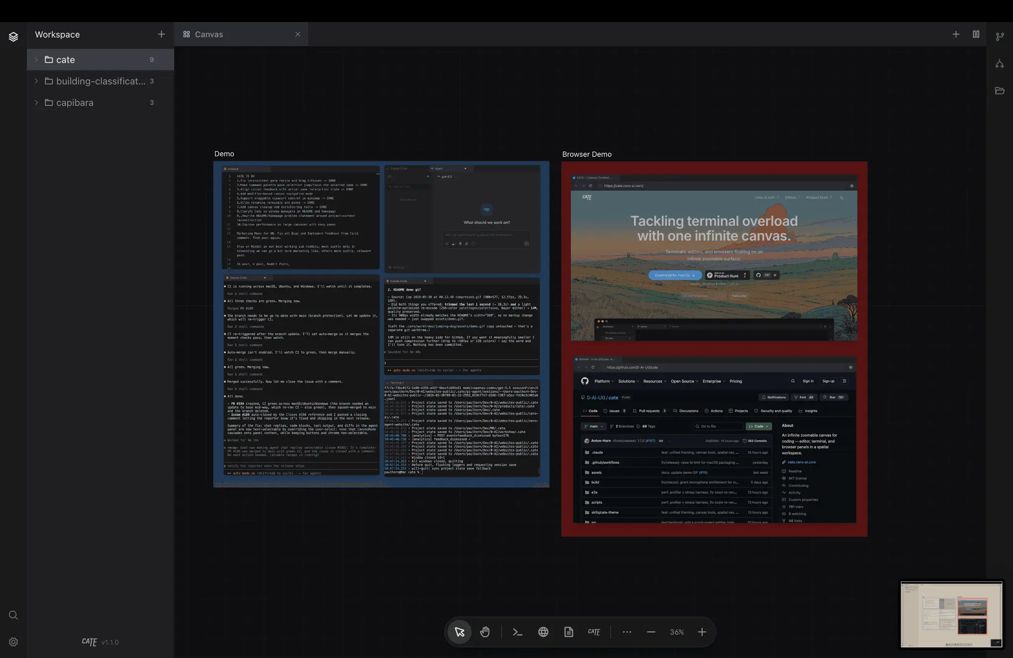The height and width of the screenshot is (658, 1013).
Task: Open the merge graph icon on right rail
Action: point(1000,64)
